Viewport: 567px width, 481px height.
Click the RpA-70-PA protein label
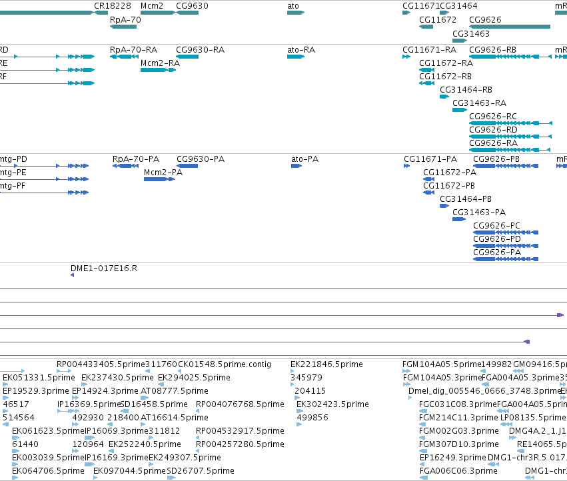tap(136, 159)
